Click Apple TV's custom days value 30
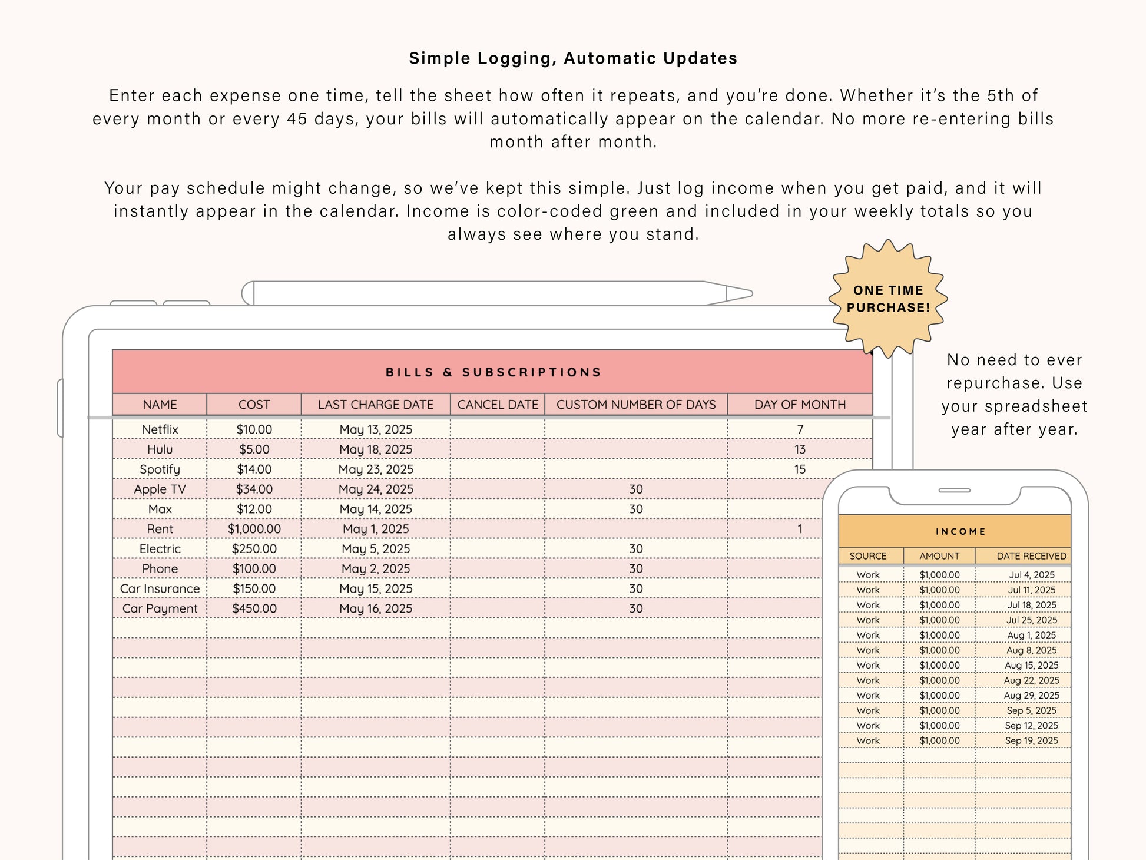Screen dimensions: 1146x860 636,489
